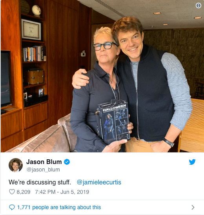Image resolution: width=204 pixels, height=215 pixels.
Task: Click the television screen in the photo
Action: coord(5,79)
